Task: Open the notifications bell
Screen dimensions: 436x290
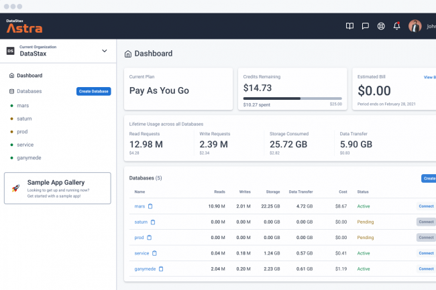Action: click(397, 26)
